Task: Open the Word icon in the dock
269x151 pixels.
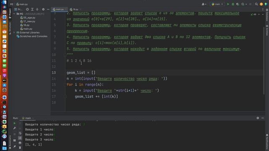Action: tap(5, 97)
